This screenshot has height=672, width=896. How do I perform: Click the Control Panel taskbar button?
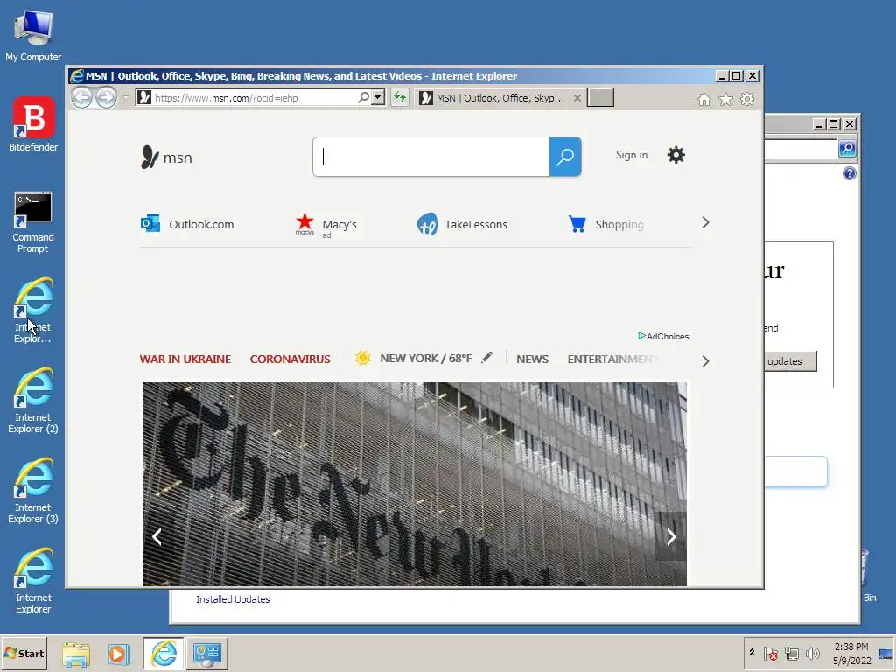pyautogui.click(x=206, y=654)
